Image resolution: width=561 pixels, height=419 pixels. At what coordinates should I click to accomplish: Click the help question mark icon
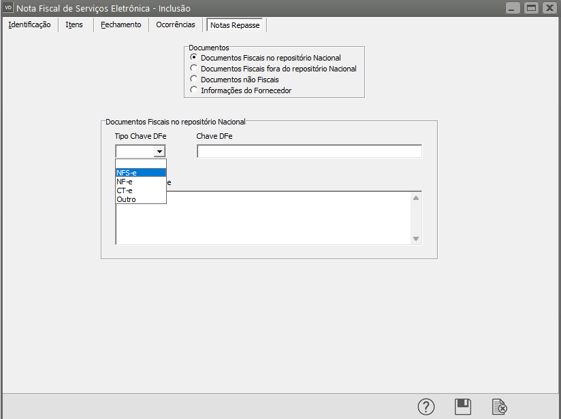(426, 407)
